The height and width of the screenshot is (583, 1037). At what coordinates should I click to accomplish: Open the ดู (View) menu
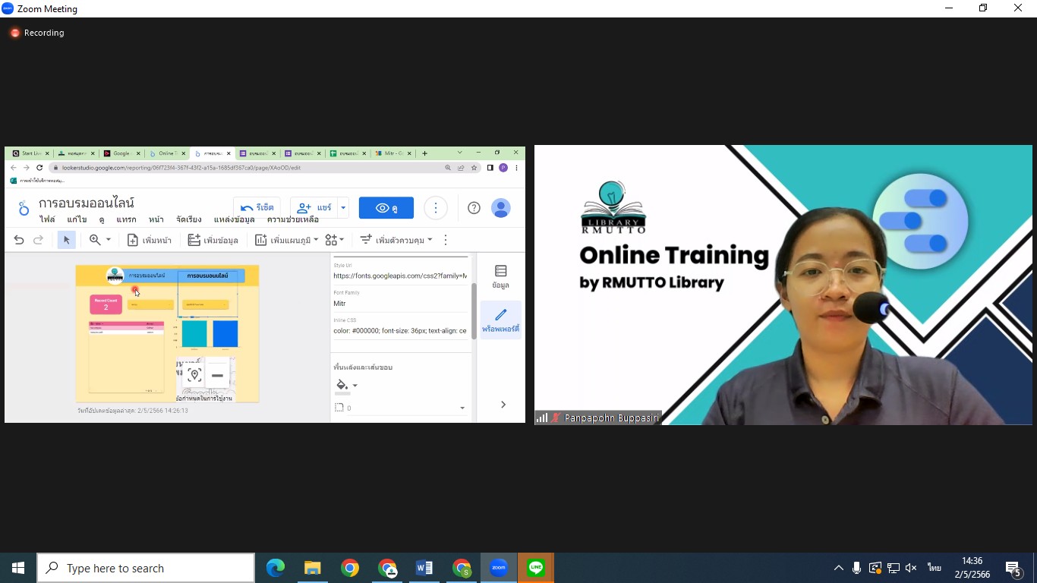(102, 219)
